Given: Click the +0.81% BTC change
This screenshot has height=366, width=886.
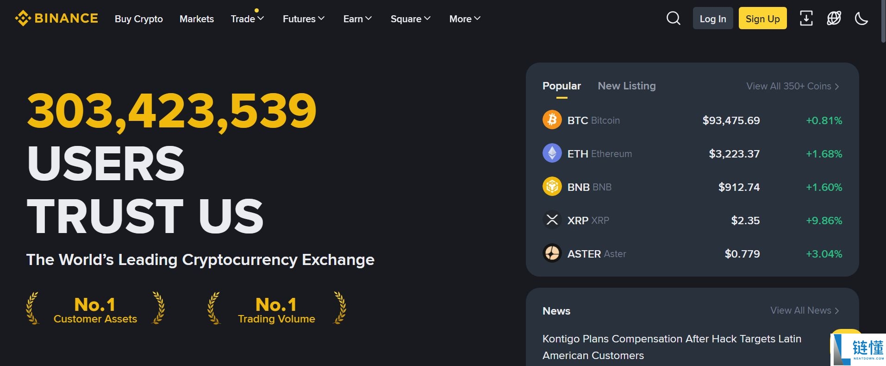Looking at the screenshot, I should coord(824,120).
